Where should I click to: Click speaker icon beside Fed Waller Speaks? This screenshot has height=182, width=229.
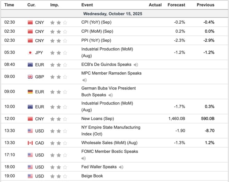tap(121, 167)
